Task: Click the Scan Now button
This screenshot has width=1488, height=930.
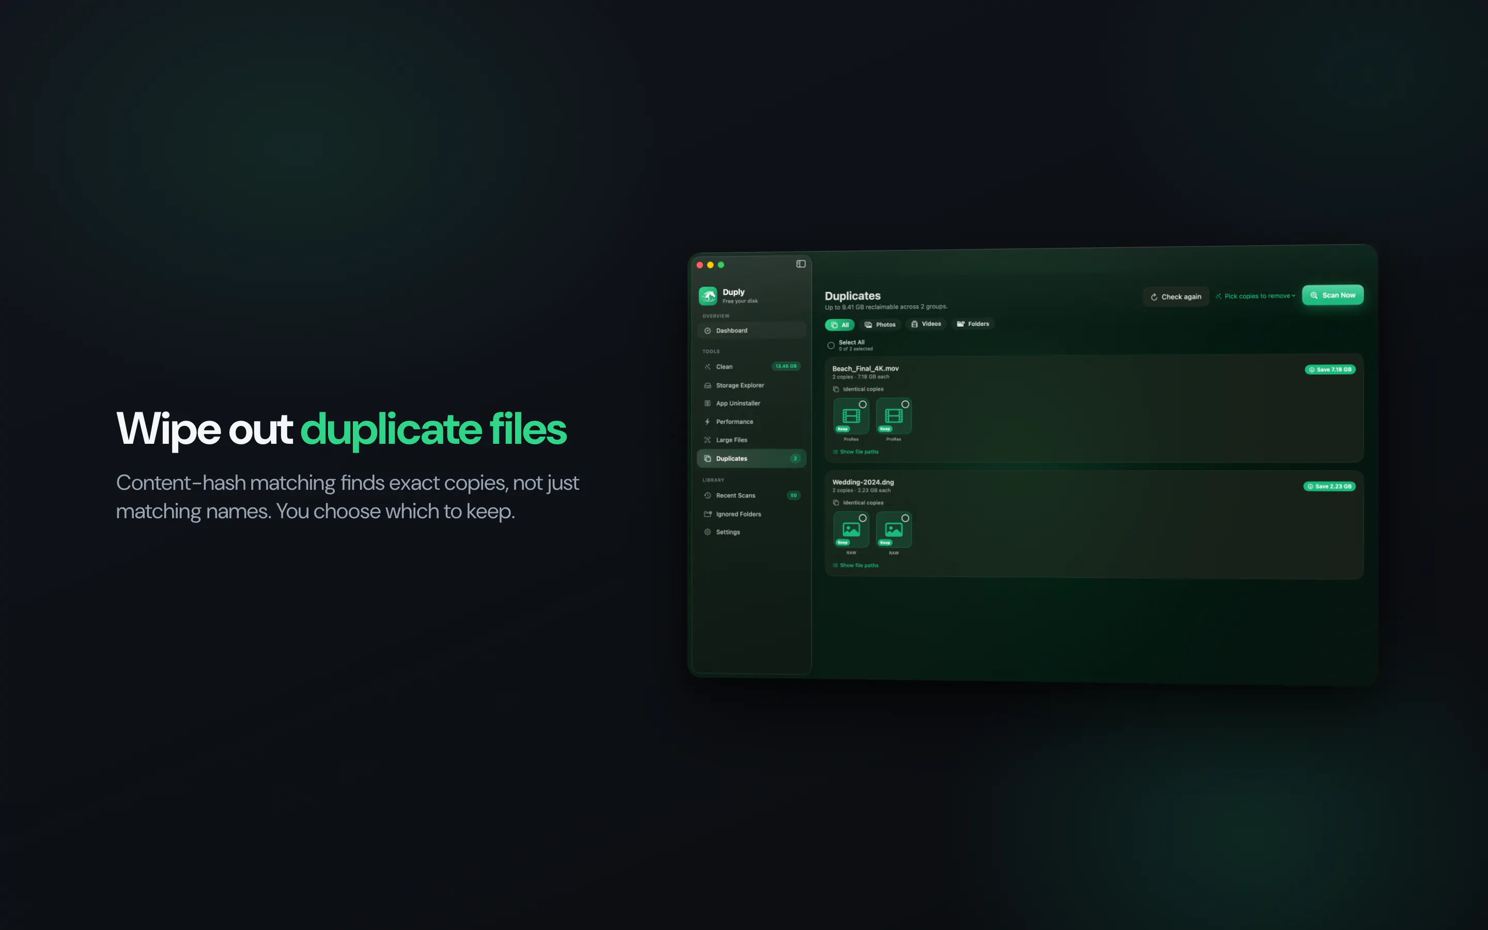Action: (1332, 295)
